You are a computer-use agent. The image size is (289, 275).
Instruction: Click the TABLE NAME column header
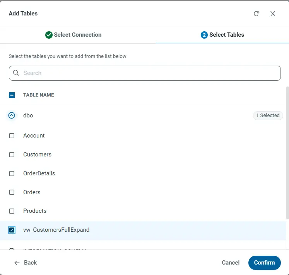click(39, 95)
